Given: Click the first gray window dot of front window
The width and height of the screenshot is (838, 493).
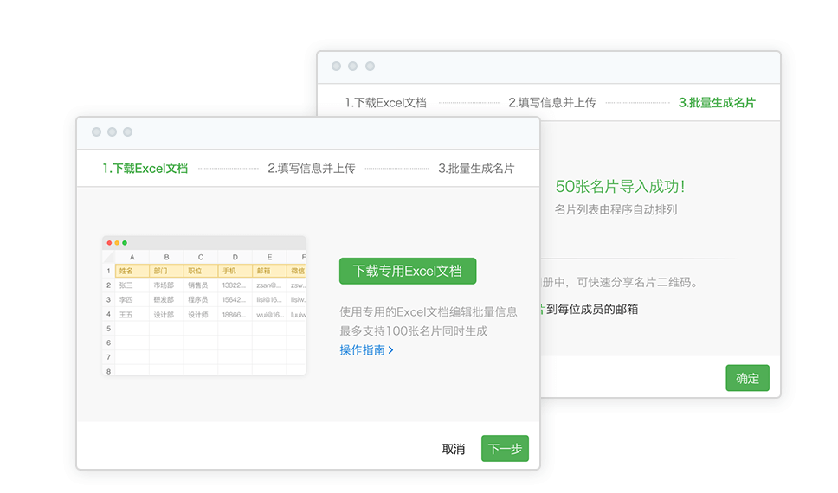Looking at the screenshot, I should [x=97, y=132].
